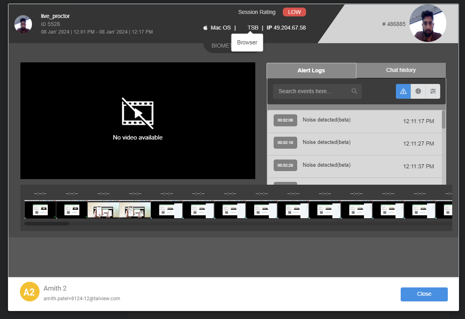The height and width of the screenshot is (319, 465).
Task: Click the Amith 2 candidate name
Action: pyautogui.click(x=55, y=288)
